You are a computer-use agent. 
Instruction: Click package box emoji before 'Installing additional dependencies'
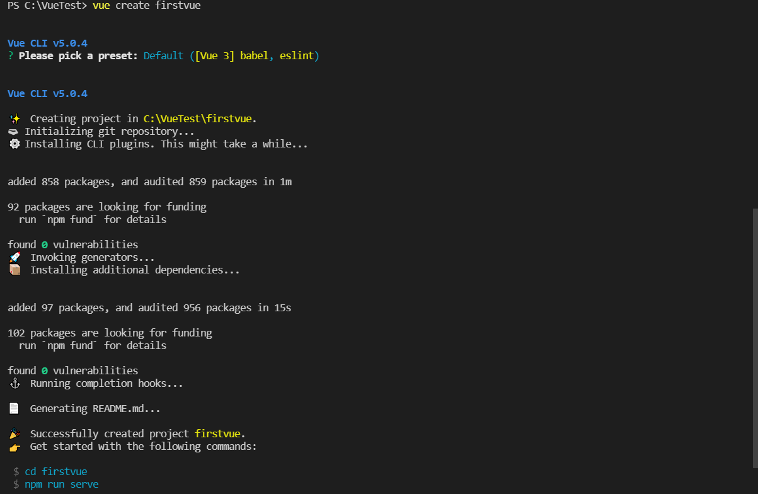pos(15,270)
